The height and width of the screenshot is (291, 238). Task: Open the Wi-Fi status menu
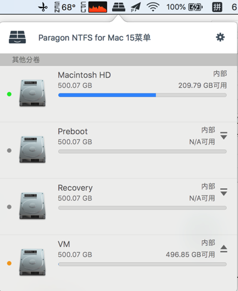click(153, 7)
